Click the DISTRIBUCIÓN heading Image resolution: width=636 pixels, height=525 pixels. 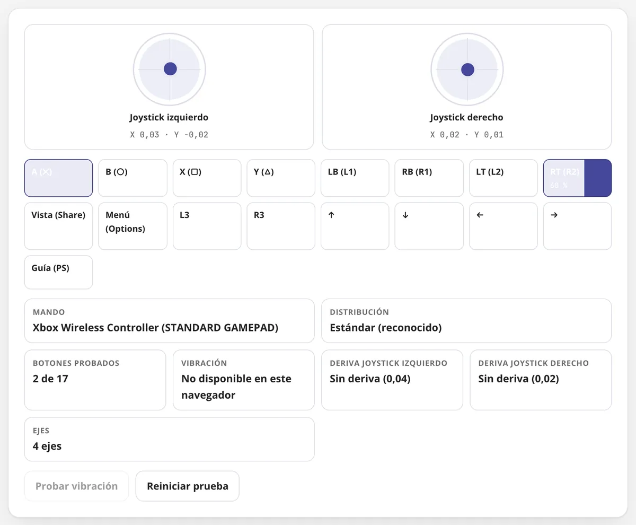pos(359,312)
